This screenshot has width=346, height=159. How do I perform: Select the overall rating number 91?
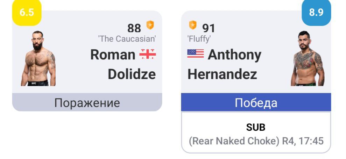click(x=209, y=28)
